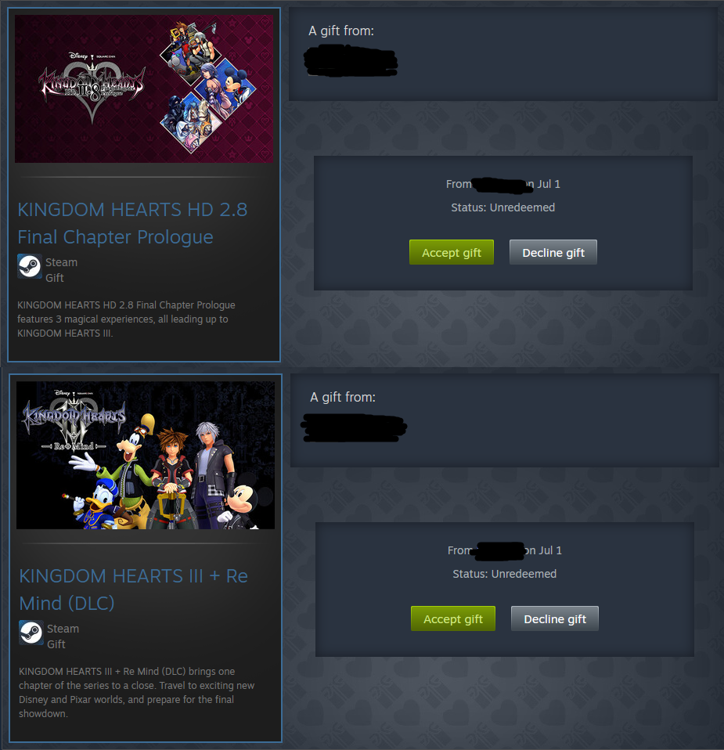
Task: Click the redacted sender name in second gift header
Action: point(354,427)
